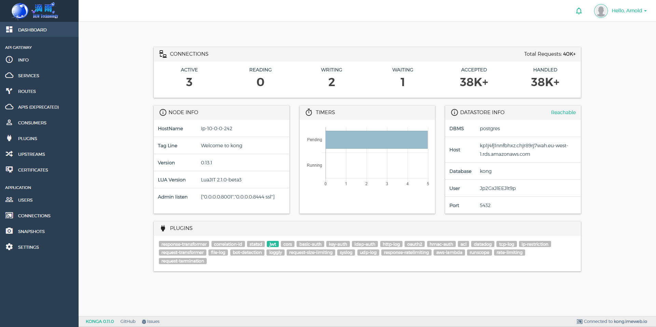656x327 pixels.
Task: Click the Services cloud icon
Action: 9,75
